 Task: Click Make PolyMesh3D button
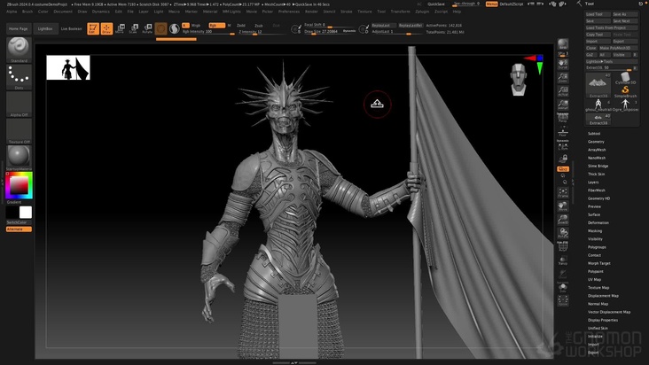[x=618, y=48]
